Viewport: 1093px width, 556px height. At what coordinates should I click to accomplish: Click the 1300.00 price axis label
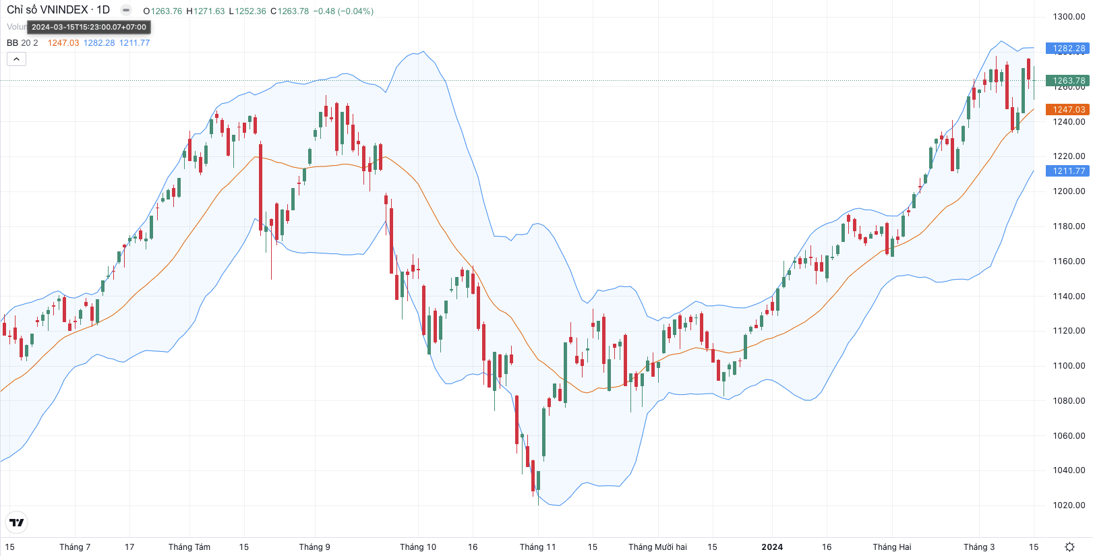click(x=1069, y=17)
